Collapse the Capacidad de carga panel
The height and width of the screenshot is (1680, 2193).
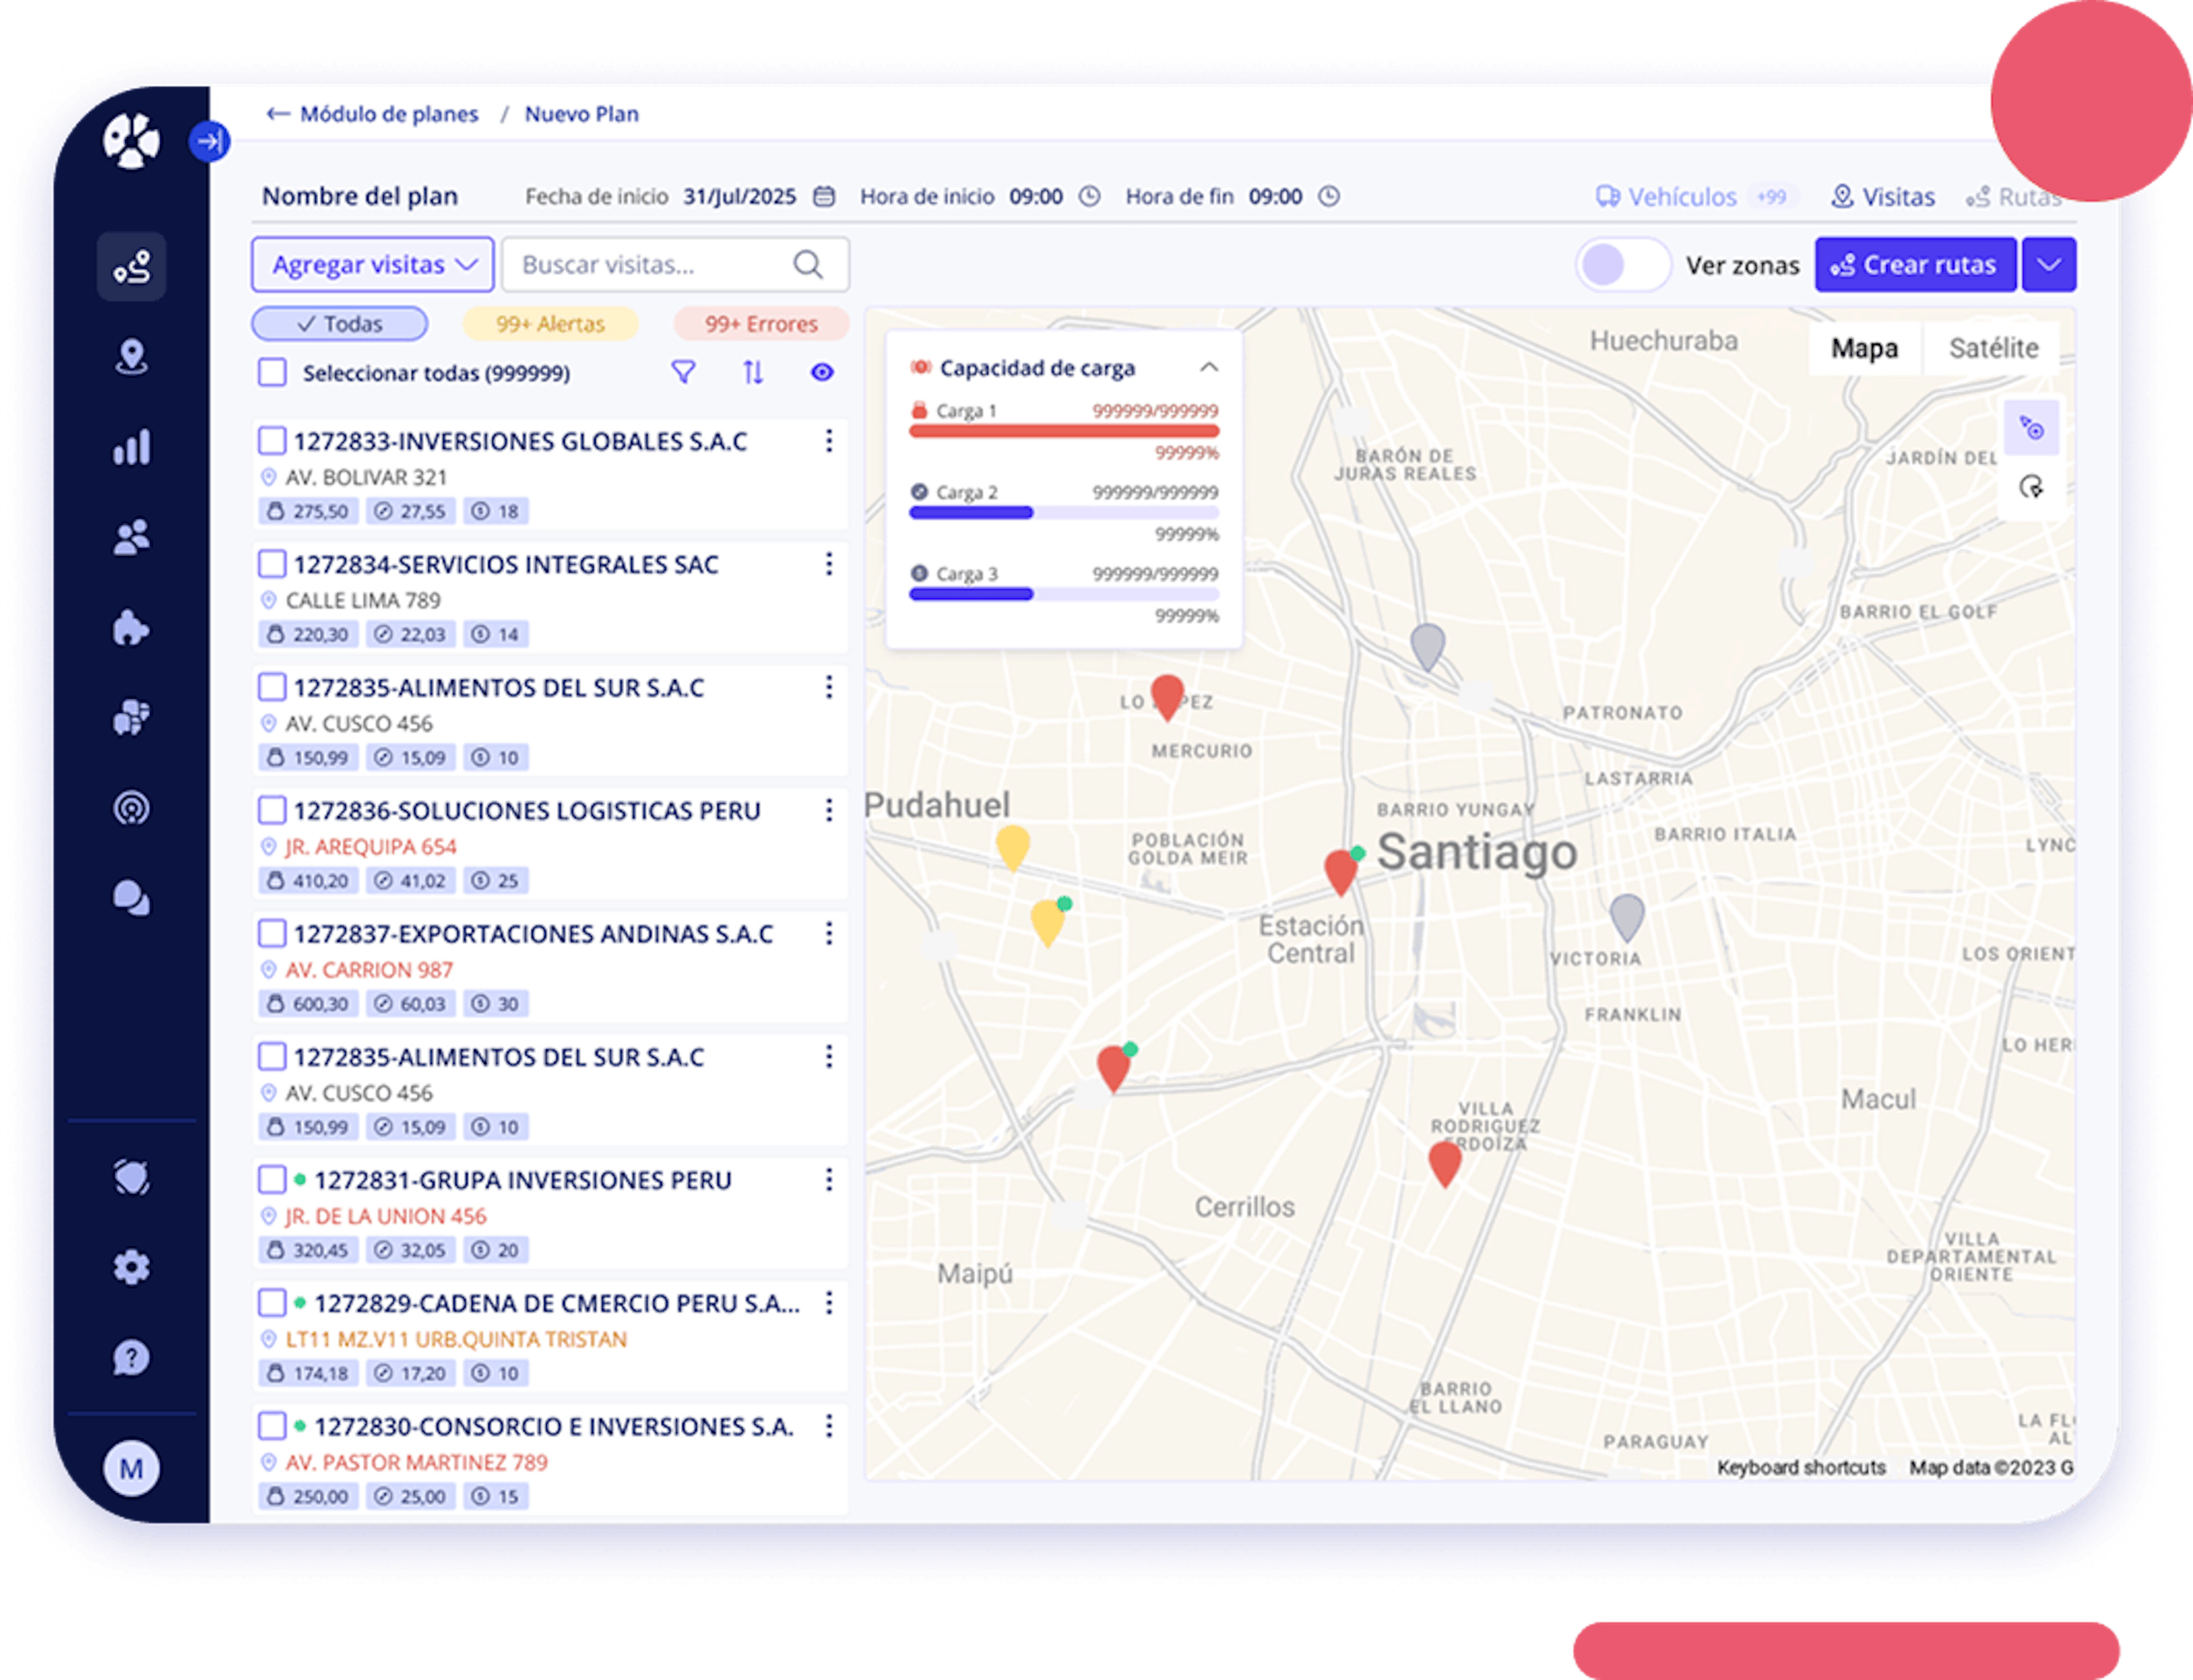pyautogui.click(x=1208, y=368)
